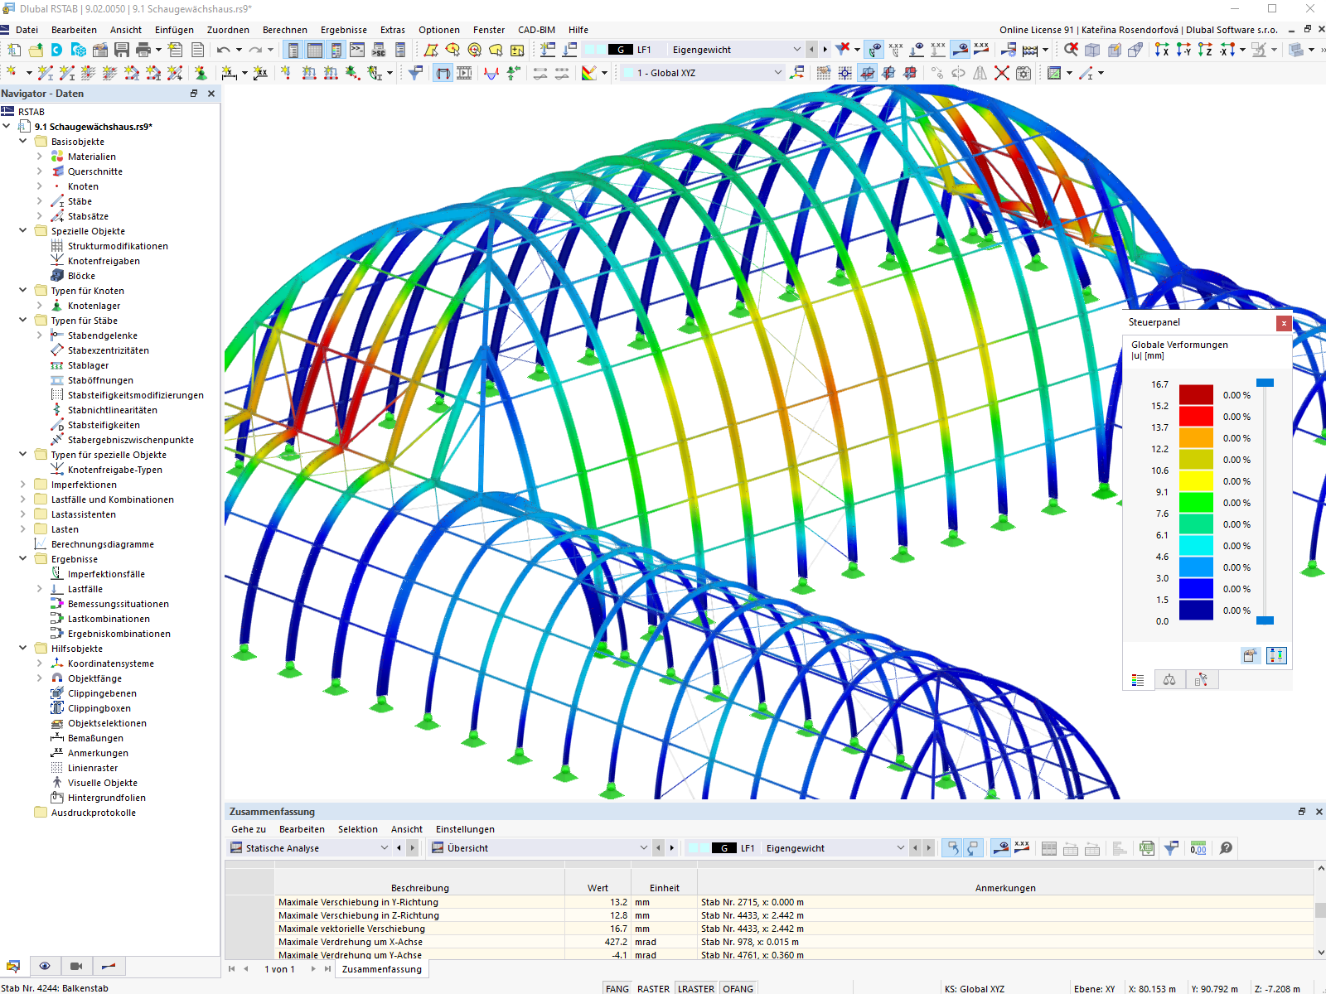This screenshot has height=994, width=1326.
Task: Toggle the RASTER grid mode in status bar
Action: tap(654, 988)
